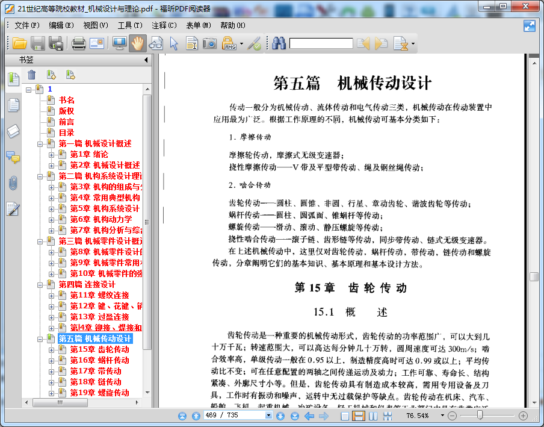This screenshot has width=544, height=427.
Task: Open the 表单(M) menu
Action: tap(199, 25)
